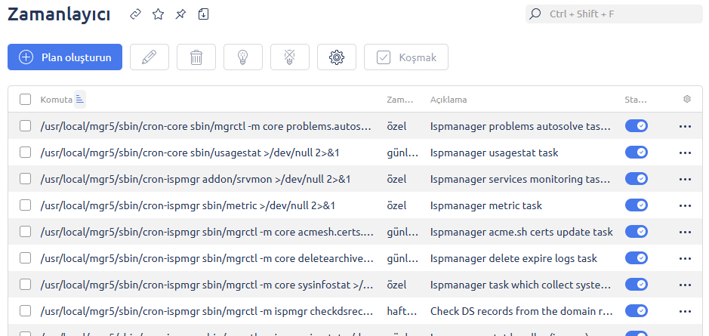Tick the select-all checkbox in table header
This screenshot has height=336, width=709.
pyautogui.click(x=26, y=100)
